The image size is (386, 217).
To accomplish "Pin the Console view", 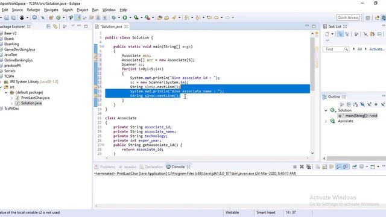I will 354,167.
